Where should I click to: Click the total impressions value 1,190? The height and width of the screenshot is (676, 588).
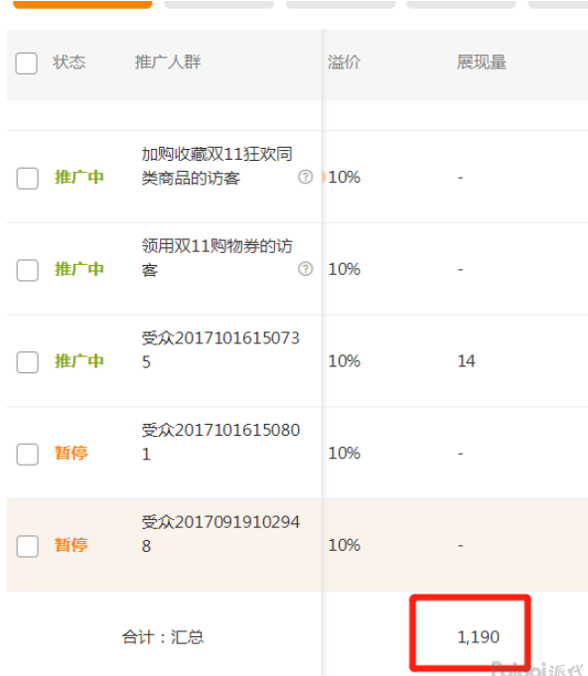click(x=478, y=636)
